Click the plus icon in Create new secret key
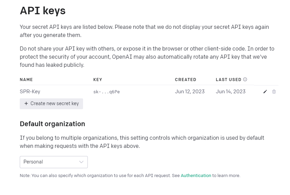 point(26,103)
